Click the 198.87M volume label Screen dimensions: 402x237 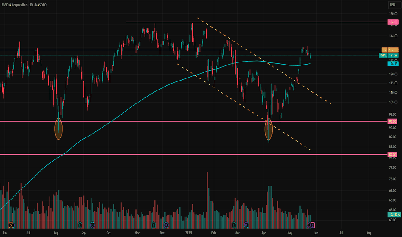pyautogui.click(x=394, y=215)
